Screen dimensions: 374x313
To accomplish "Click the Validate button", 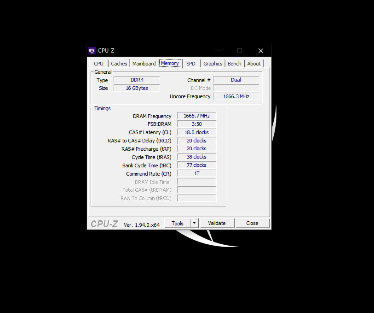I will (x=217, y=223).
